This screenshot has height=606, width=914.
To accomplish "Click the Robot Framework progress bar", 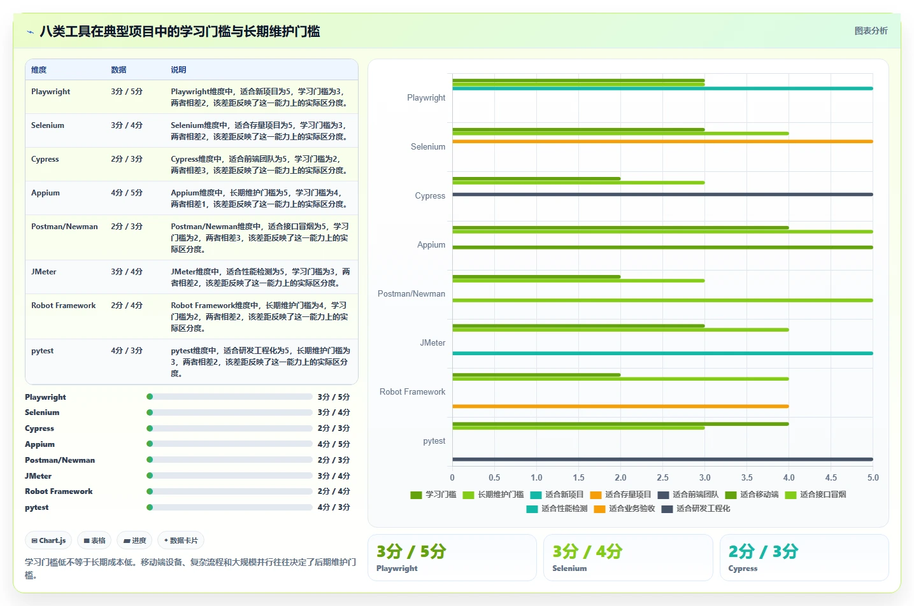I will pos(229,491).
